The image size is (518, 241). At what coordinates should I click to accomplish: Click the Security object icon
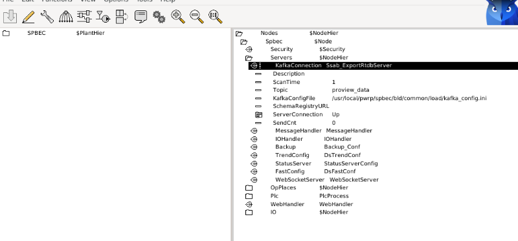(249, 50)
